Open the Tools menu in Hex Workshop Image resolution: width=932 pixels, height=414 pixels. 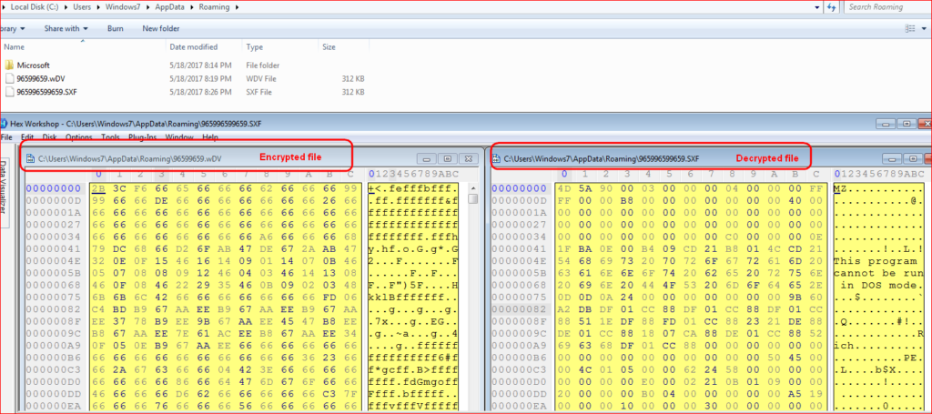[110, 137]
